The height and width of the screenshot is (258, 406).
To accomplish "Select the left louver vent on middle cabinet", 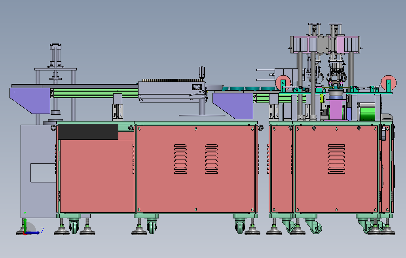I will (x=180, y=159).
